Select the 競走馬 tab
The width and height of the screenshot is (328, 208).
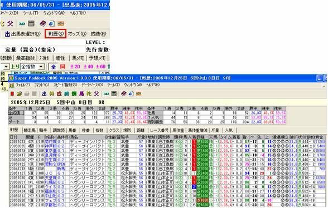click(x=29, y=130)
